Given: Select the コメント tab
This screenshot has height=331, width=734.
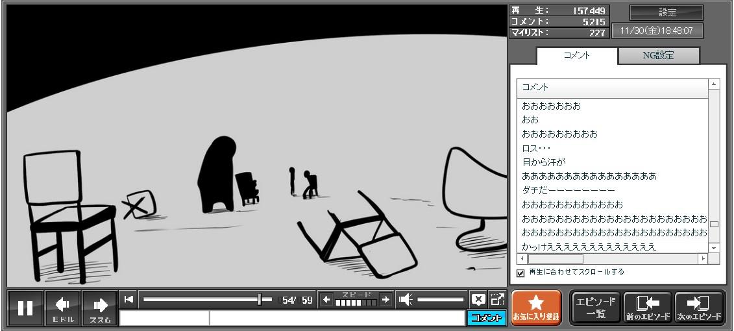Looking at the screenshot, I should pos(576,56).
